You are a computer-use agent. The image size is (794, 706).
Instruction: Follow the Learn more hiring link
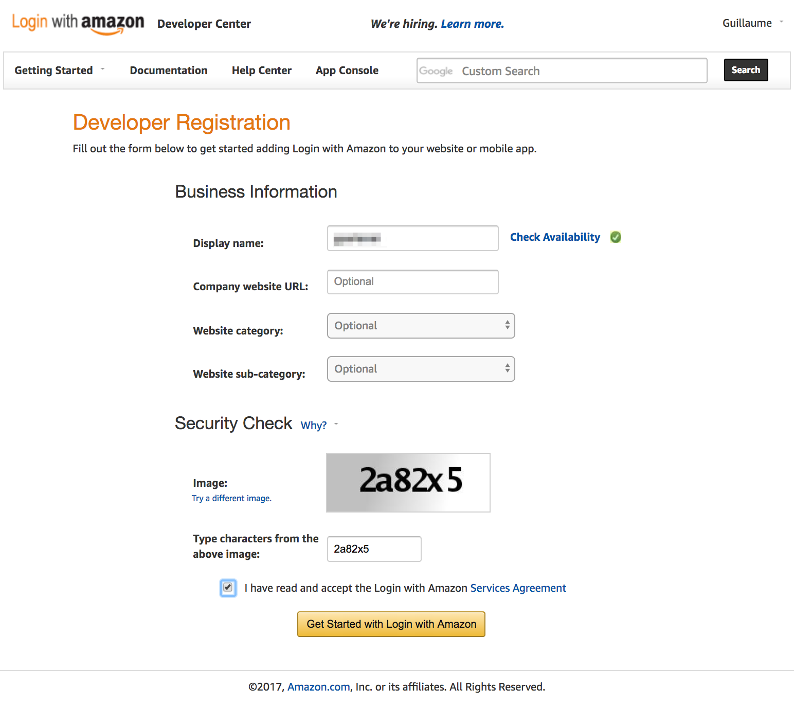[473, 24]
